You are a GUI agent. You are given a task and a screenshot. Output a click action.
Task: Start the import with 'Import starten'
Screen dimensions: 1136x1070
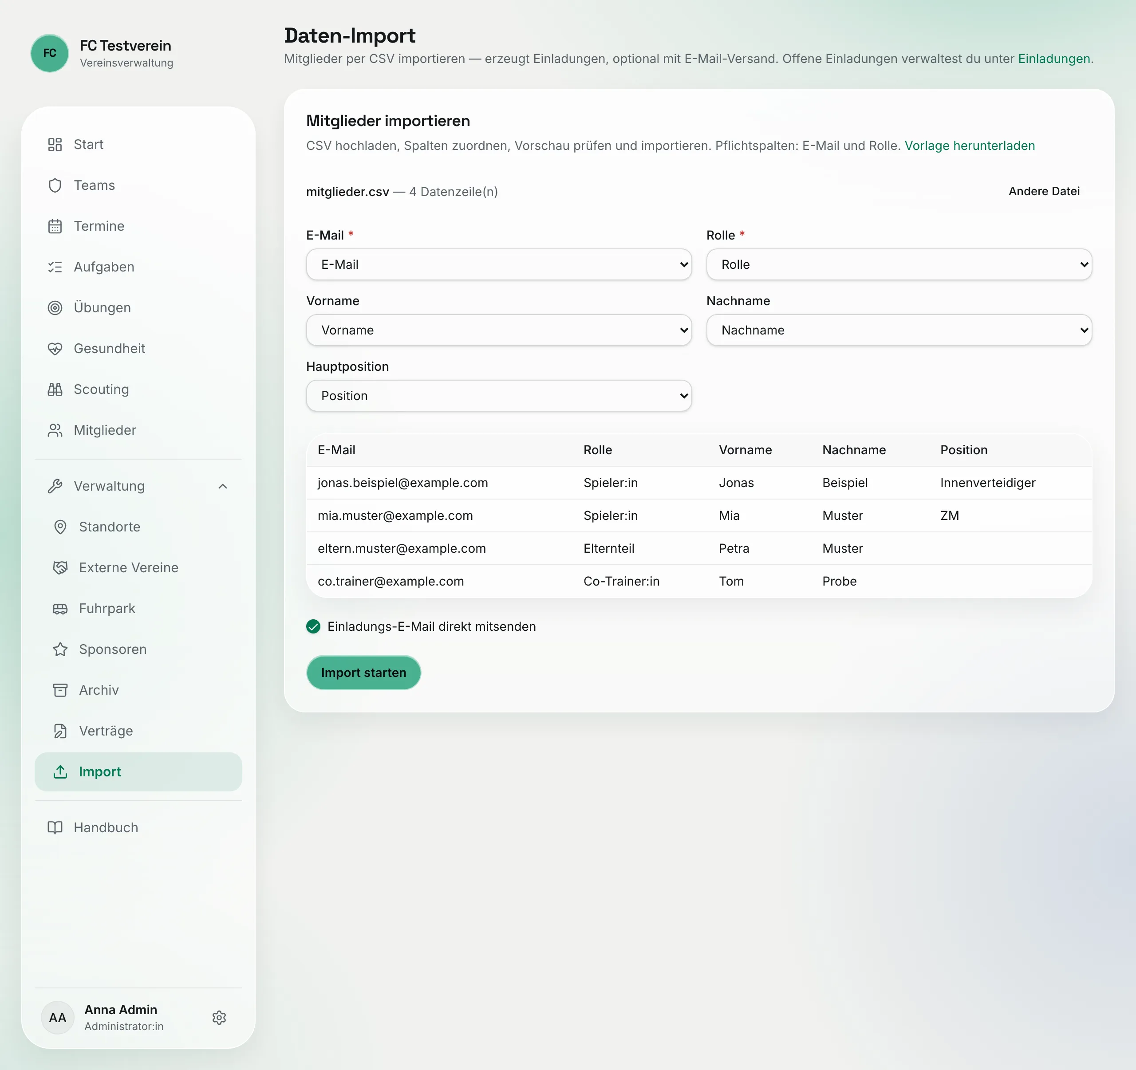363,673
